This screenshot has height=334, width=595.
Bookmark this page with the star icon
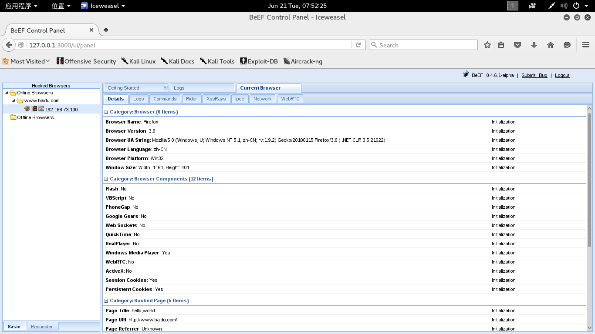[487, 45]
